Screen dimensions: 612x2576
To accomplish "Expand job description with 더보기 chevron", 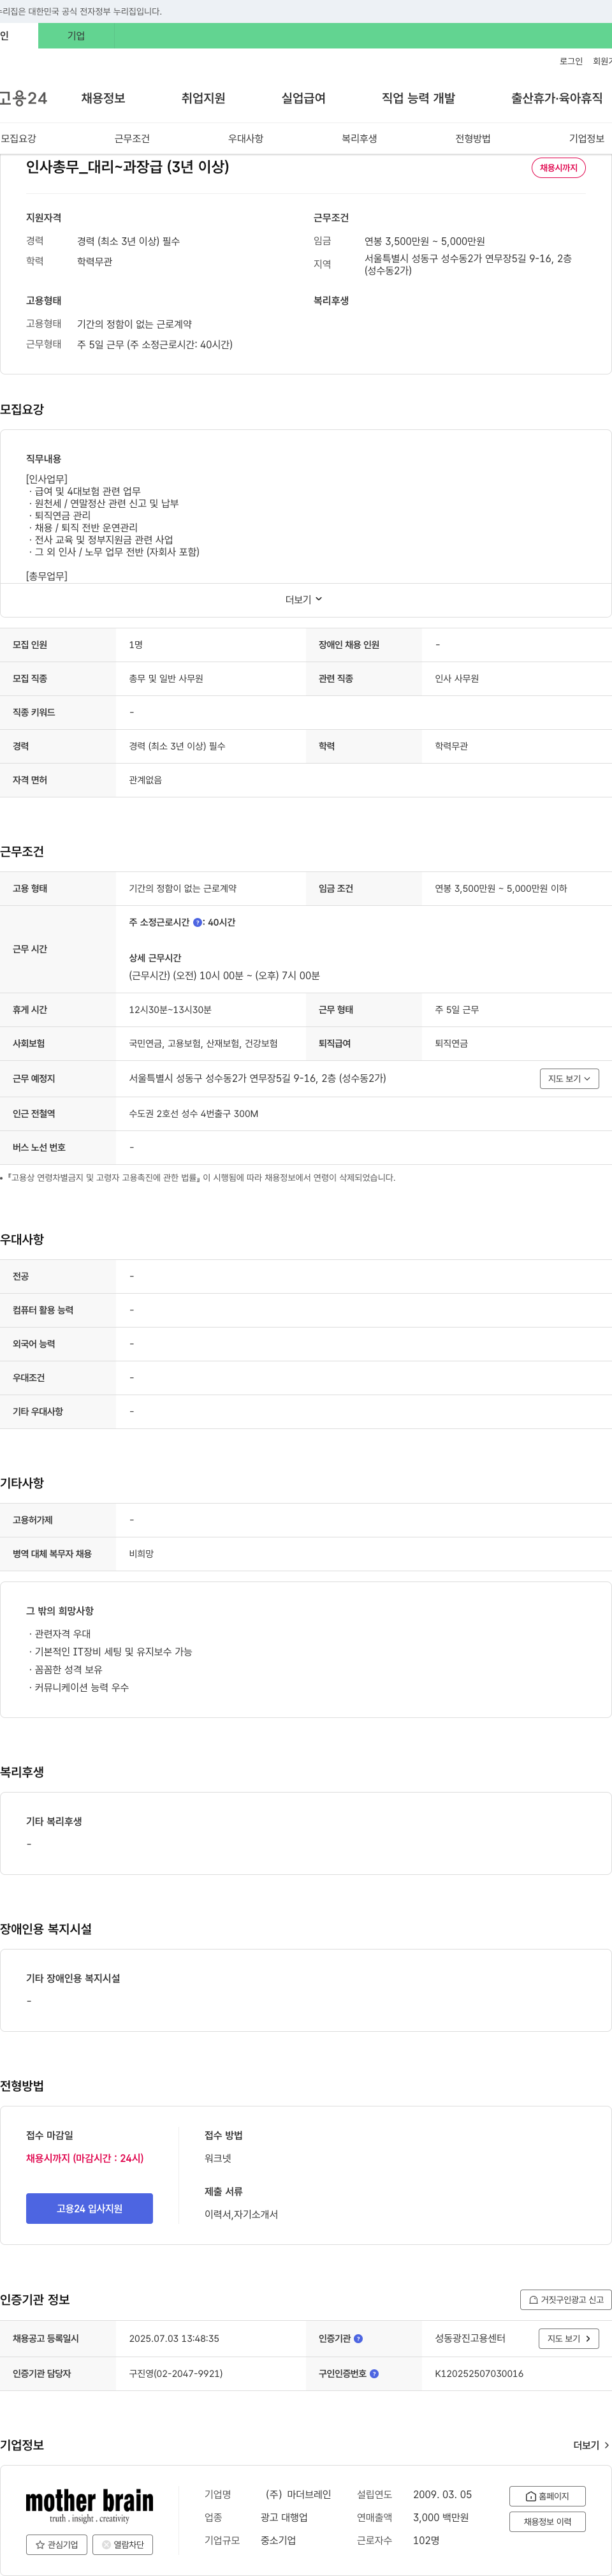I will click(x=304, y=600).
